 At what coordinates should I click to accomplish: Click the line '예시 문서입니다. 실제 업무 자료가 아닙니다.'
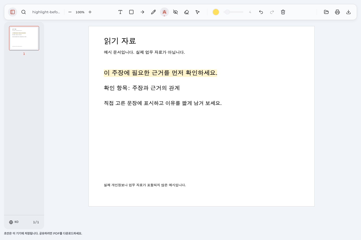[x=144, y=52]
